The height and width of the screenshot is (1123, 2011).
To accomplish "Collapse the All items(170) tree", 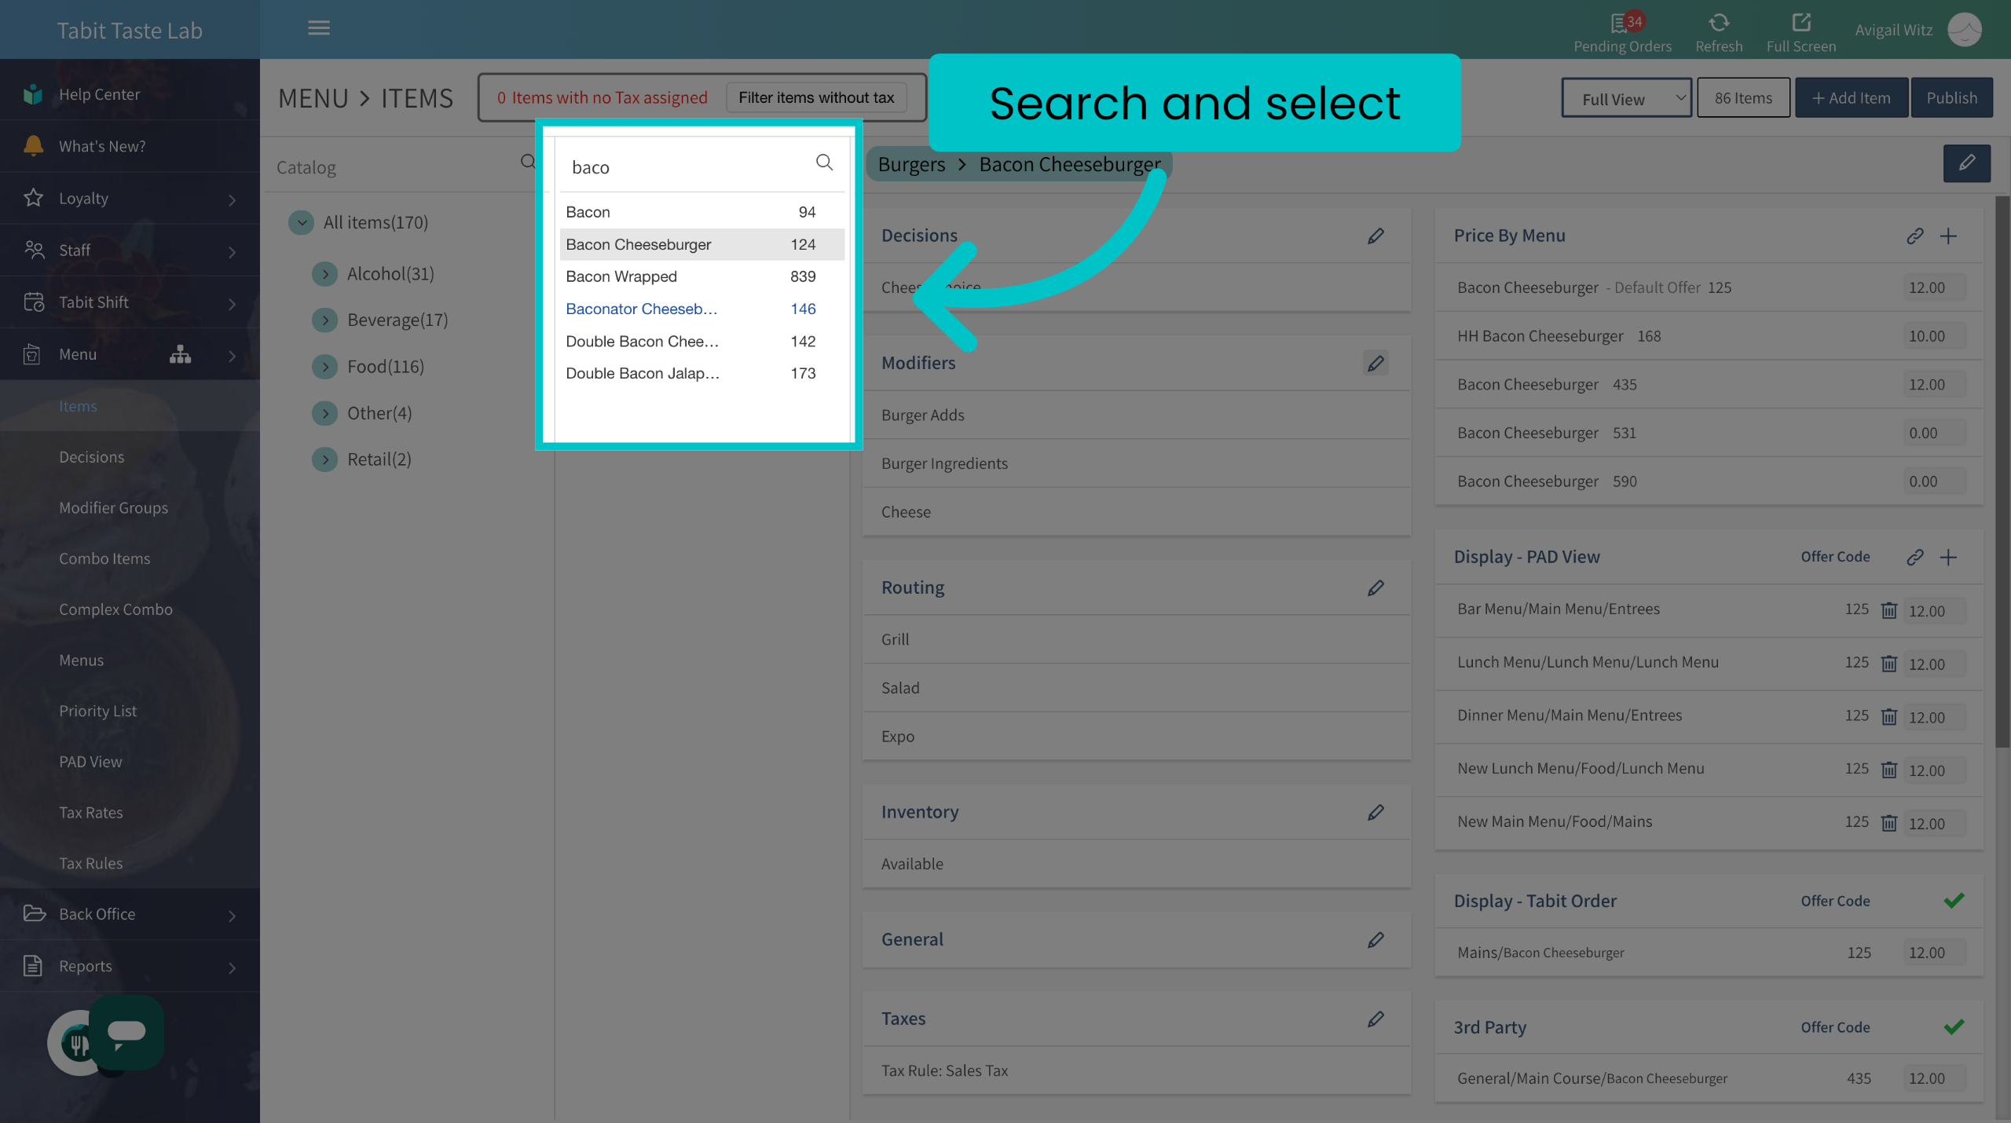I will pos(302,222).
